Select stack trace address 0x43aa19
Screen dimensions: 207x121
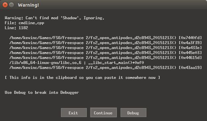[x=190, y=68]
